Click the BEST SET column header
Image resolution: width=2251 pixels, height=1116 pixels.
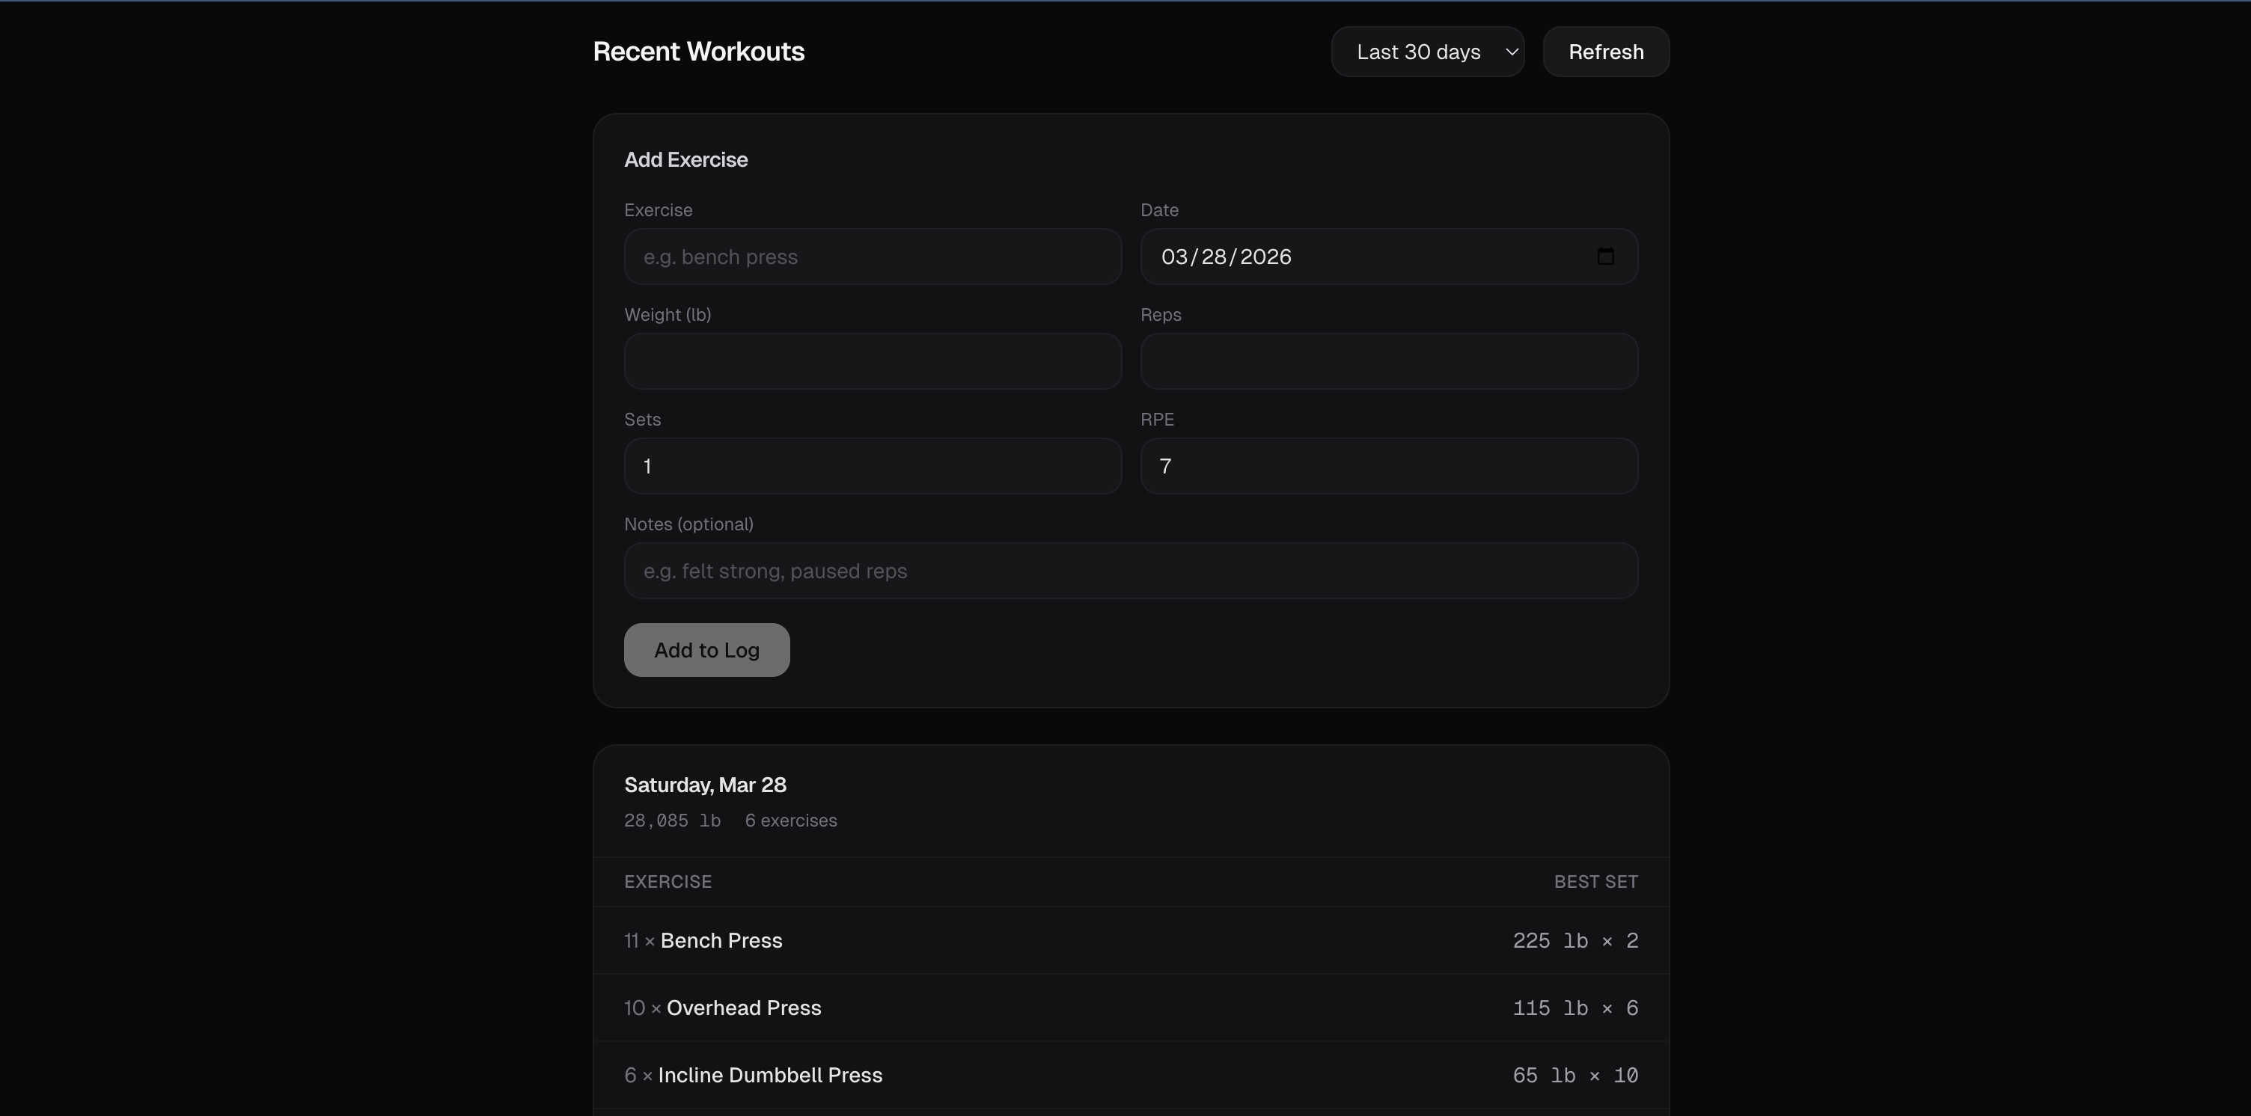tap(1595, 882)
